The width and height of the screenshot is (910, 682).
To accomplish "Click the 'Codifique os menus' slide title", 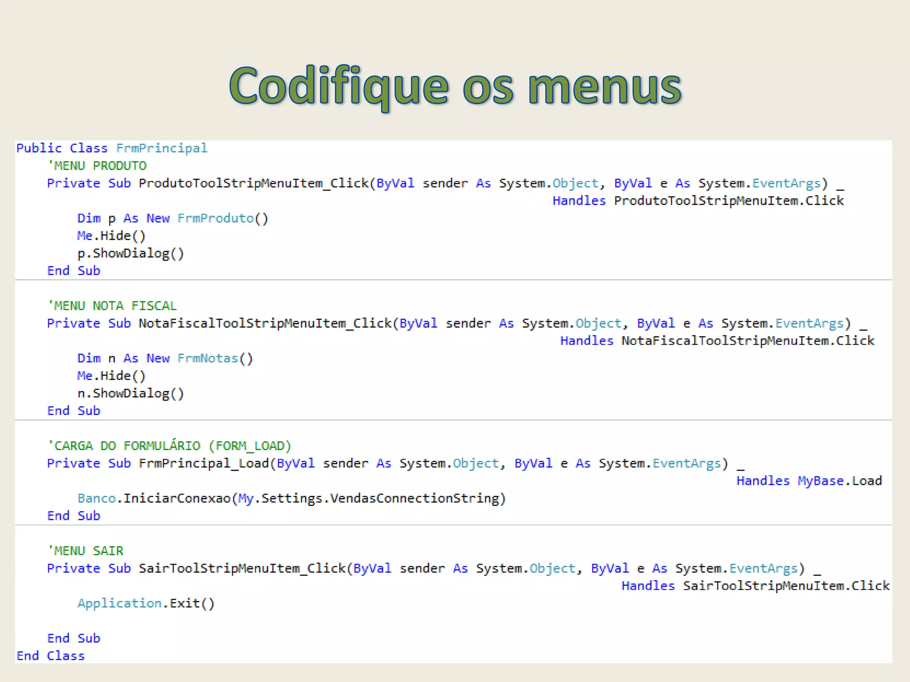I will (455, 87).
